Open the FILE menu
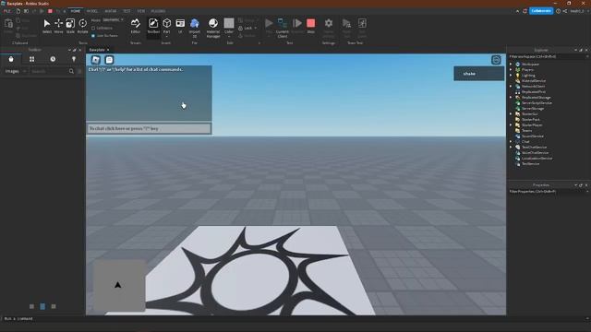This screenshot has height=332, width=591. pyautogui.click(x=7, y=11)
